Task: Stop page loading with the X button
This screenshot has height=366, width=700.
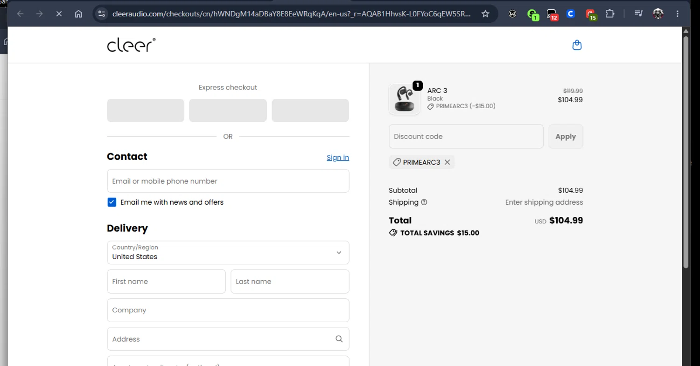Action: pyautogui.click(x=59, y=14)
